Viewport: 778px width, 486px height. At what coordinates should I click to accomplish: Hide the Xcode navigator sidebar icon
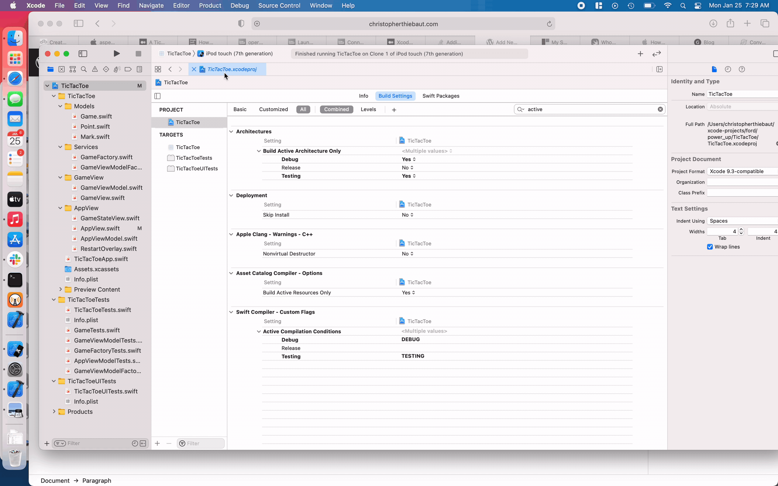(x=83, y=54)
